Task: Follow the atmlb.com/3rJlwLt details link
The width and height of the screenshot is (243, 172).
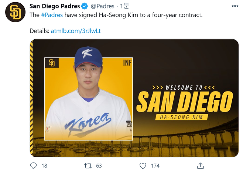Action: [75, 31]
